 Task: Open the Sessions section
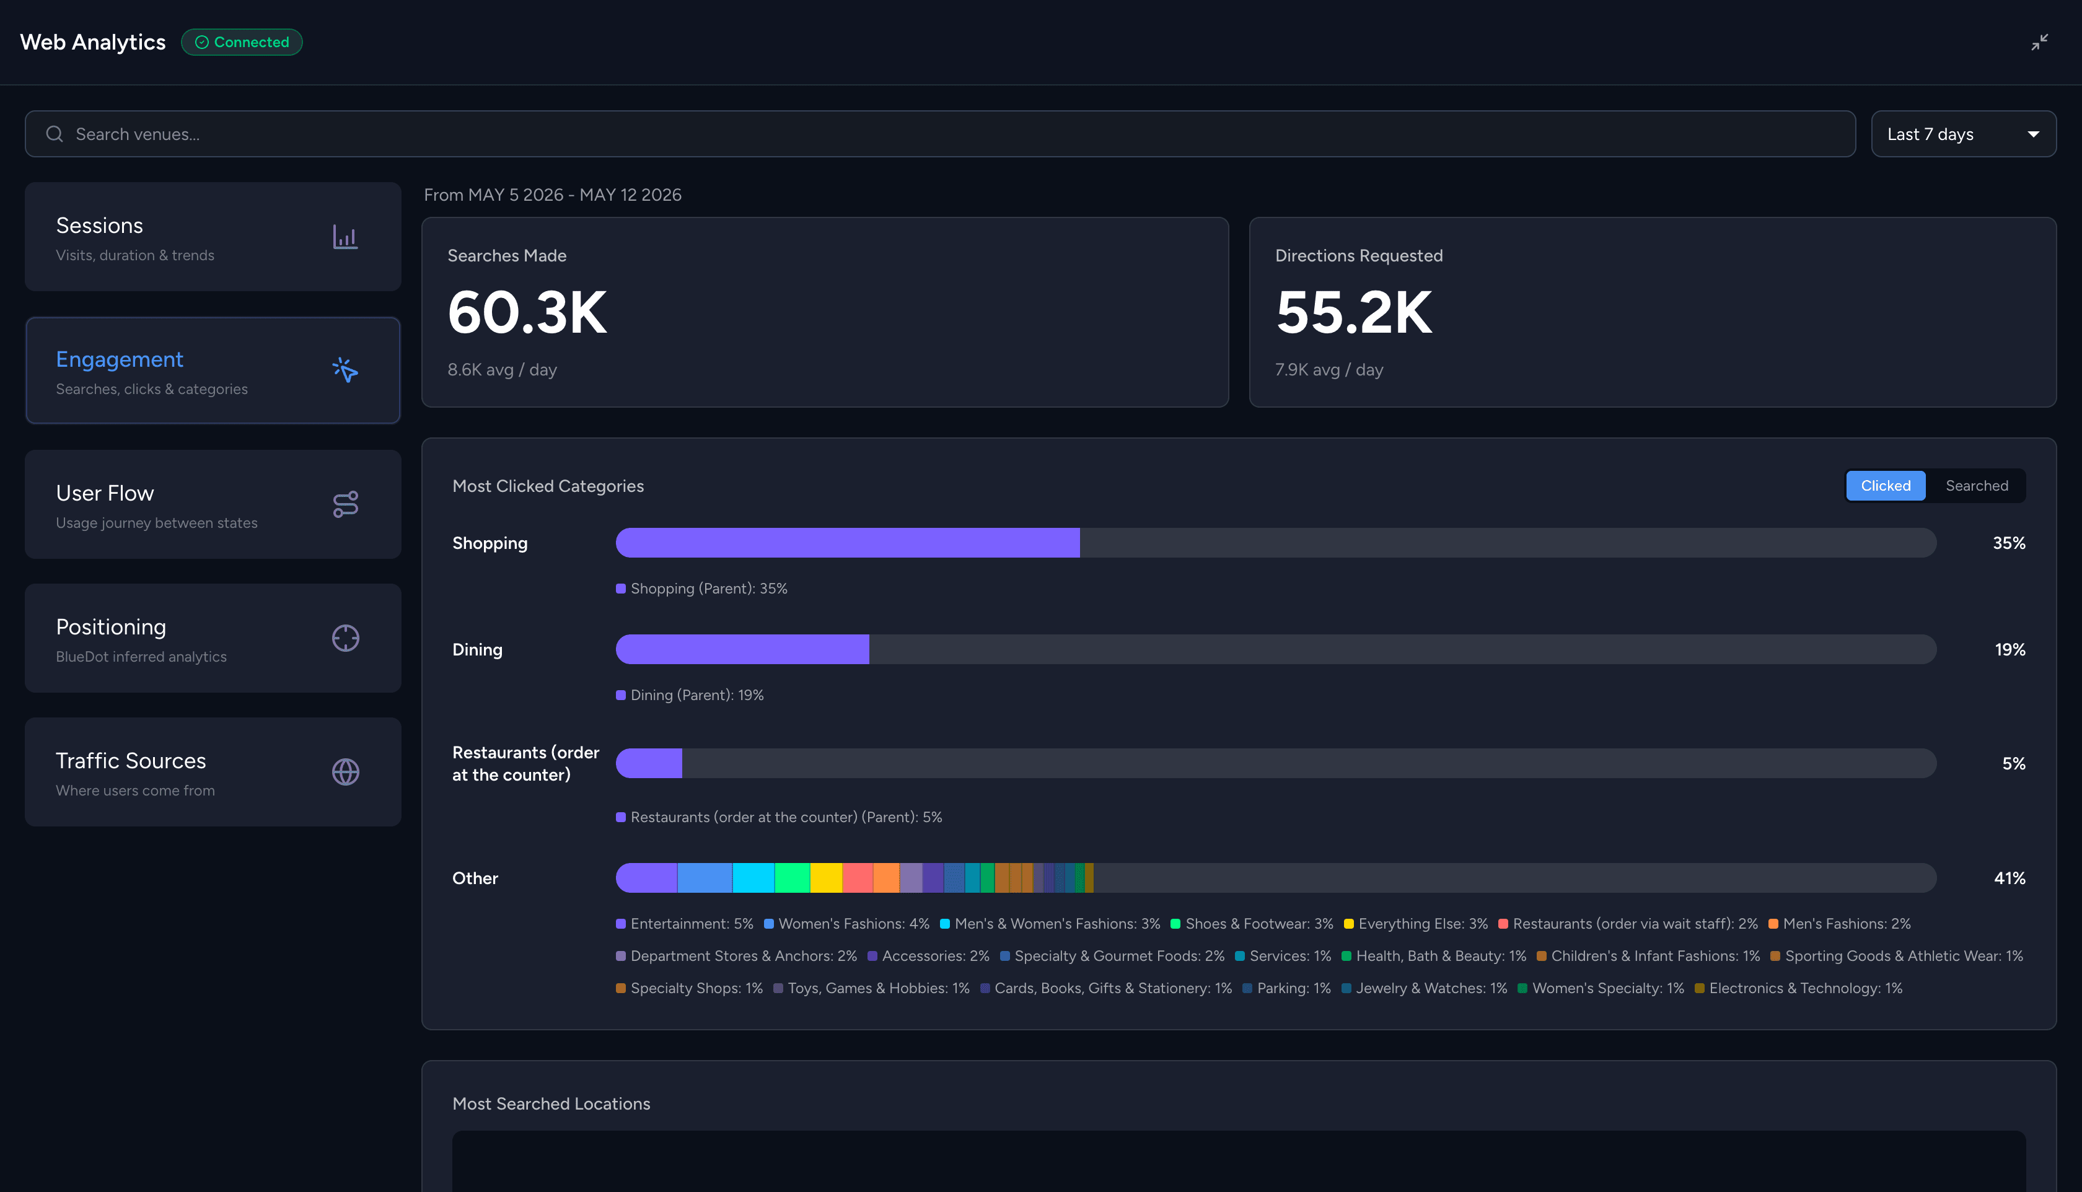click(x=213, y=237)
